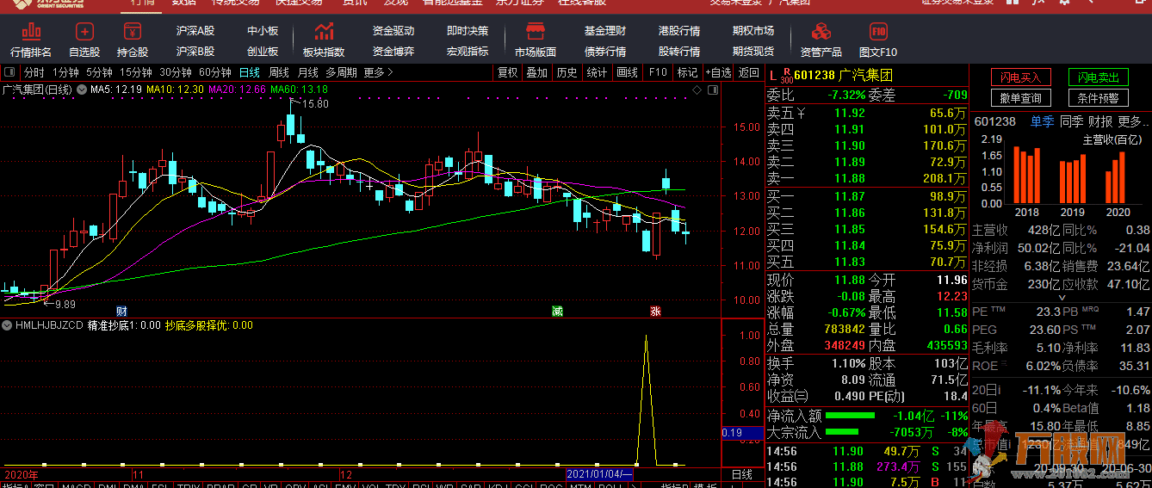Expand 更多 financial data options
The width and height of the screenshot is (1152, 488).
coord(1135,121)
